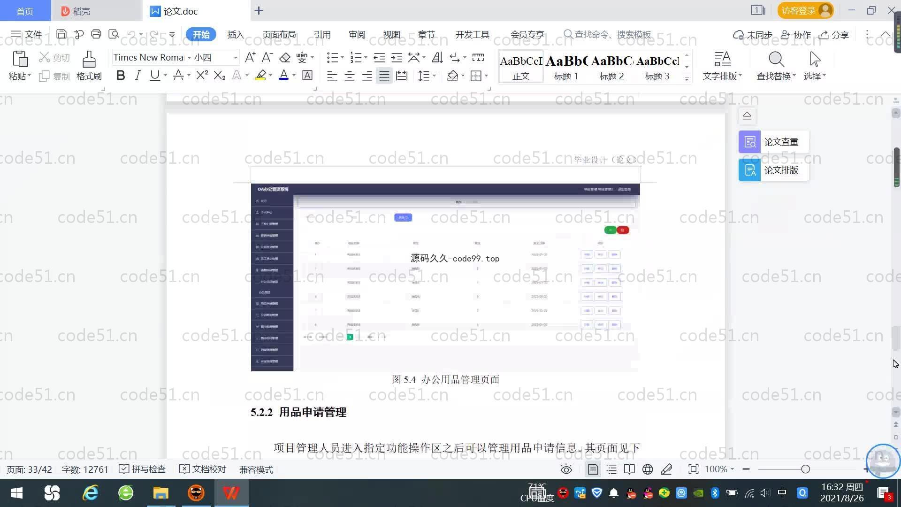Switch to the 页面布局 ribbon tab
This screenshot has height=507, width=901.
pos(279,34)
